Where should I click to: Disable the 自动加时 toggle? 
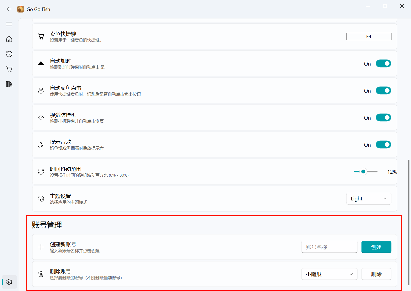pyautogui.click(x=383, y=64)
